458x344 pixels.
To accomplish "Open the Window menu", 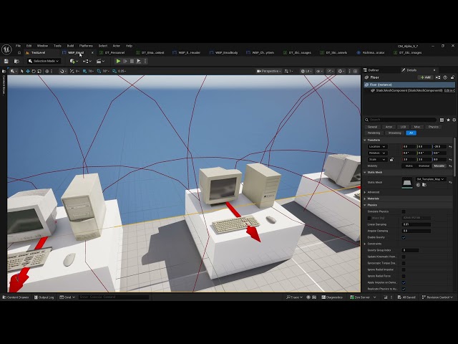I will pos(42,46).
